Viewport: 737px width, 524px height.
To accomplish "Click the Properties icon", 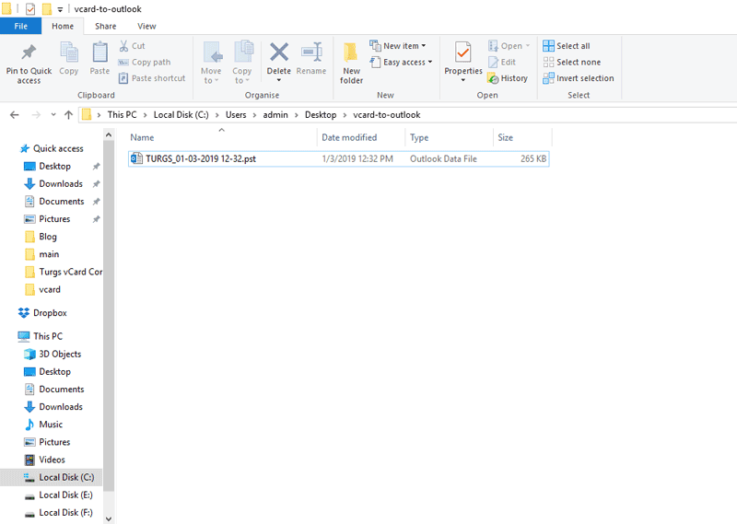I will (x=463, y=52).
